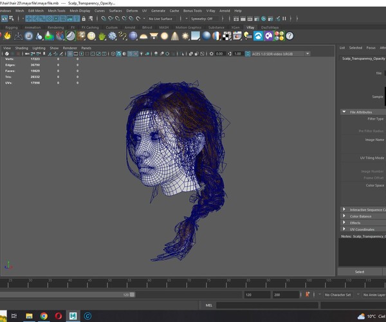386x322 pixels.
Task: Open the viewport Shading menu
Action: [x=22, y=48]
